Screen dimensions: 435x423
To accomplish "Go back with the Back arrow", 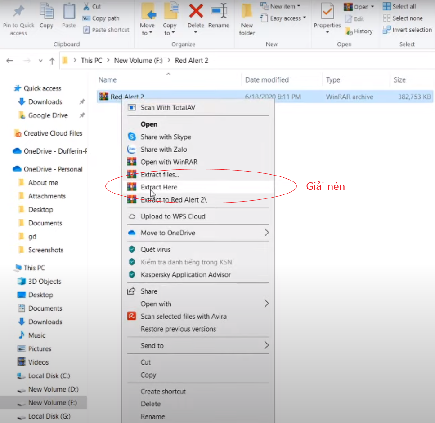I will tap(10, 61).
